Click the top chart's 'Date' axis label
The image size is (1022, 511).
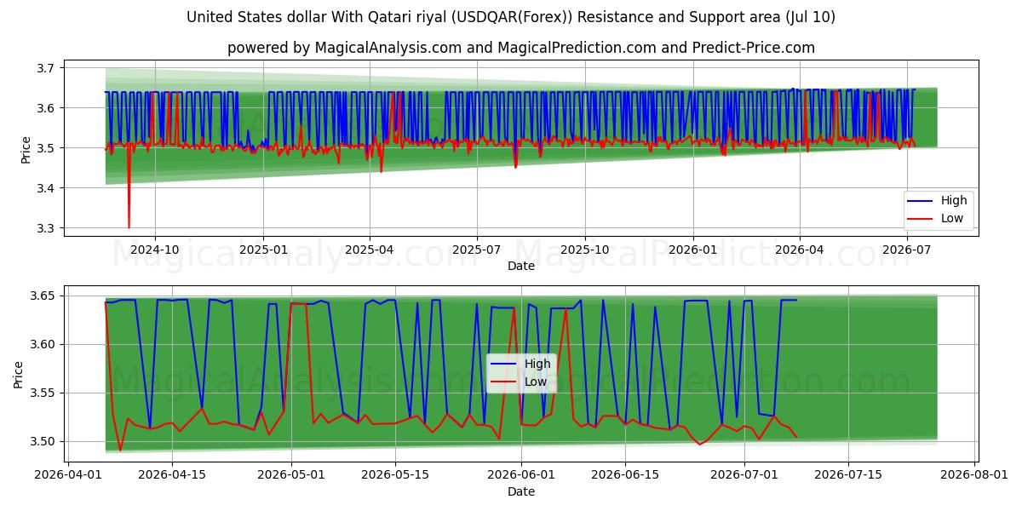521,266
